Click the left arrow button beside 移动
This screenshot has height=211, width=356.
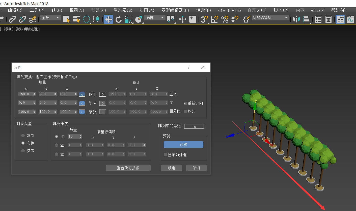82,94
